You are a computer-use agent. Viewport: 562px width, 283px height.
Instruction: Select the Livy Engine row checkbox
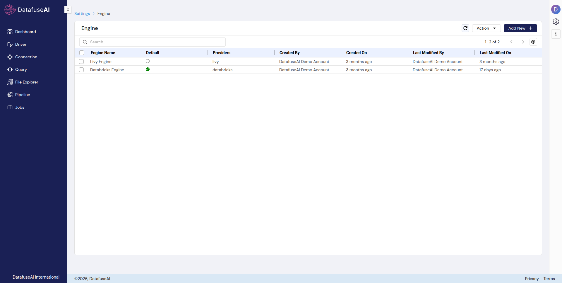81,62
